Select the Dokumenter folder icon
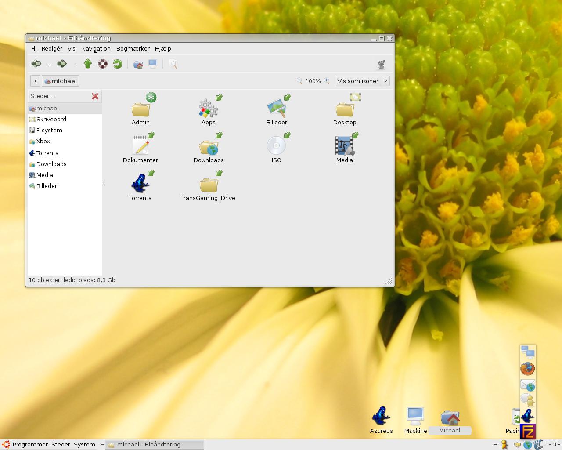Viewport: 562px width, 450px height. [x=140, y=145]
